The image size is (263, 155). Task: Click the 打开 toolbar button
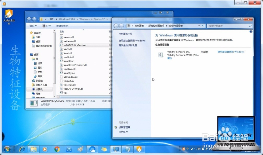pos(47,26)
